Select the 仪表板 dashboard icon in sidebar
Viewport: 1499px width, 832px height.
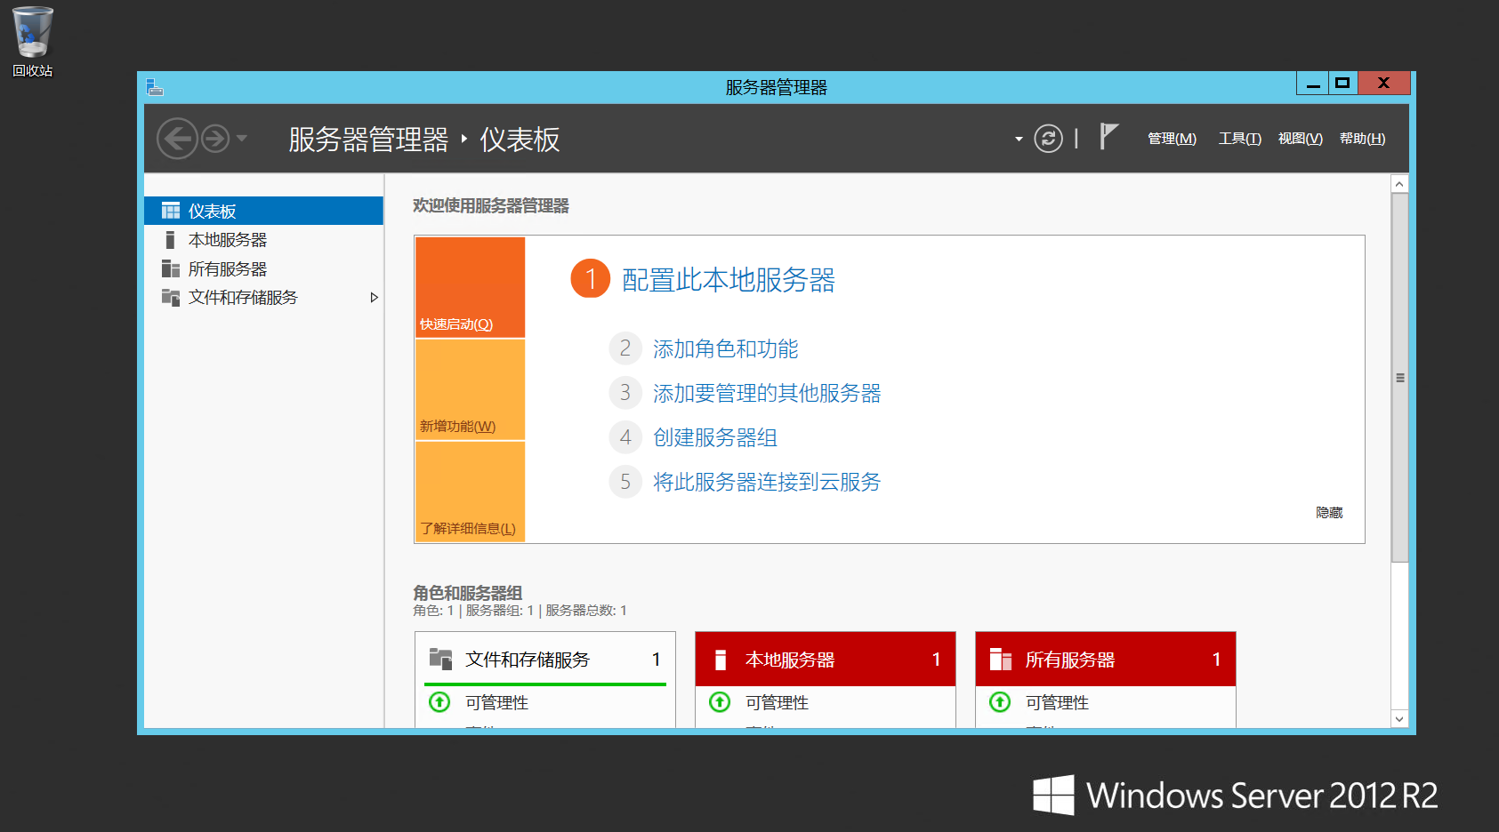[170, 211]
